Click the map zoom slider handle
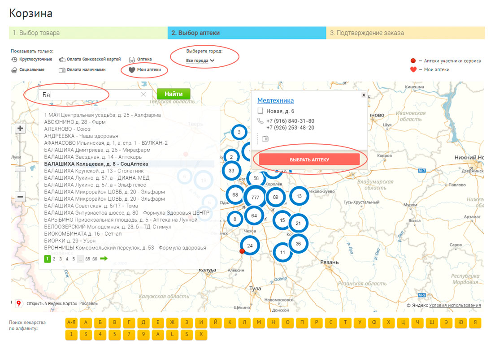This screenshot has height=349, width=495. pyautogui.click(x=20, y=169)
